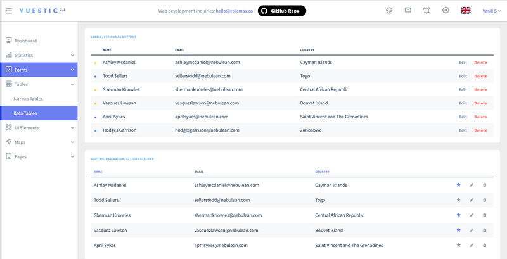507x259 pixels.
Task: Click Delete for Ashley Mcdaniel in top table
Action: pos(480,63)
